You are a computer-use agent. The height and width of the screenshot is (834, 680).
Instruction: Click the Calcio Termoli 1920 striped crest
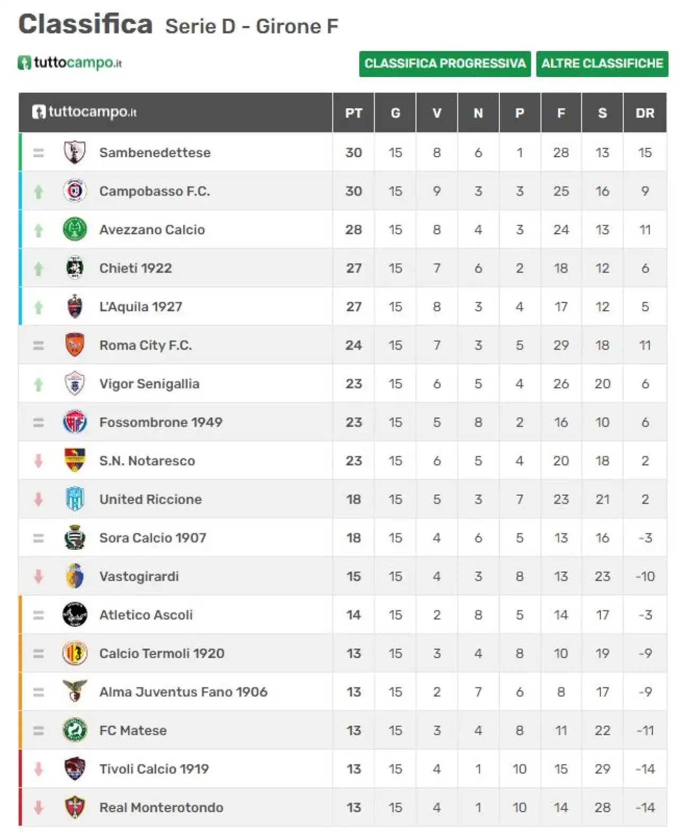click(75, 653)
